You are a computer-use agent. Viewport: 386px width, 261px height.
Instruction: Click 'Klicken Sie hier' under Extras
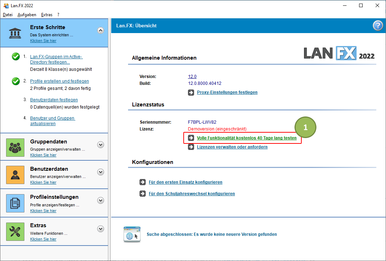point(43,239)
